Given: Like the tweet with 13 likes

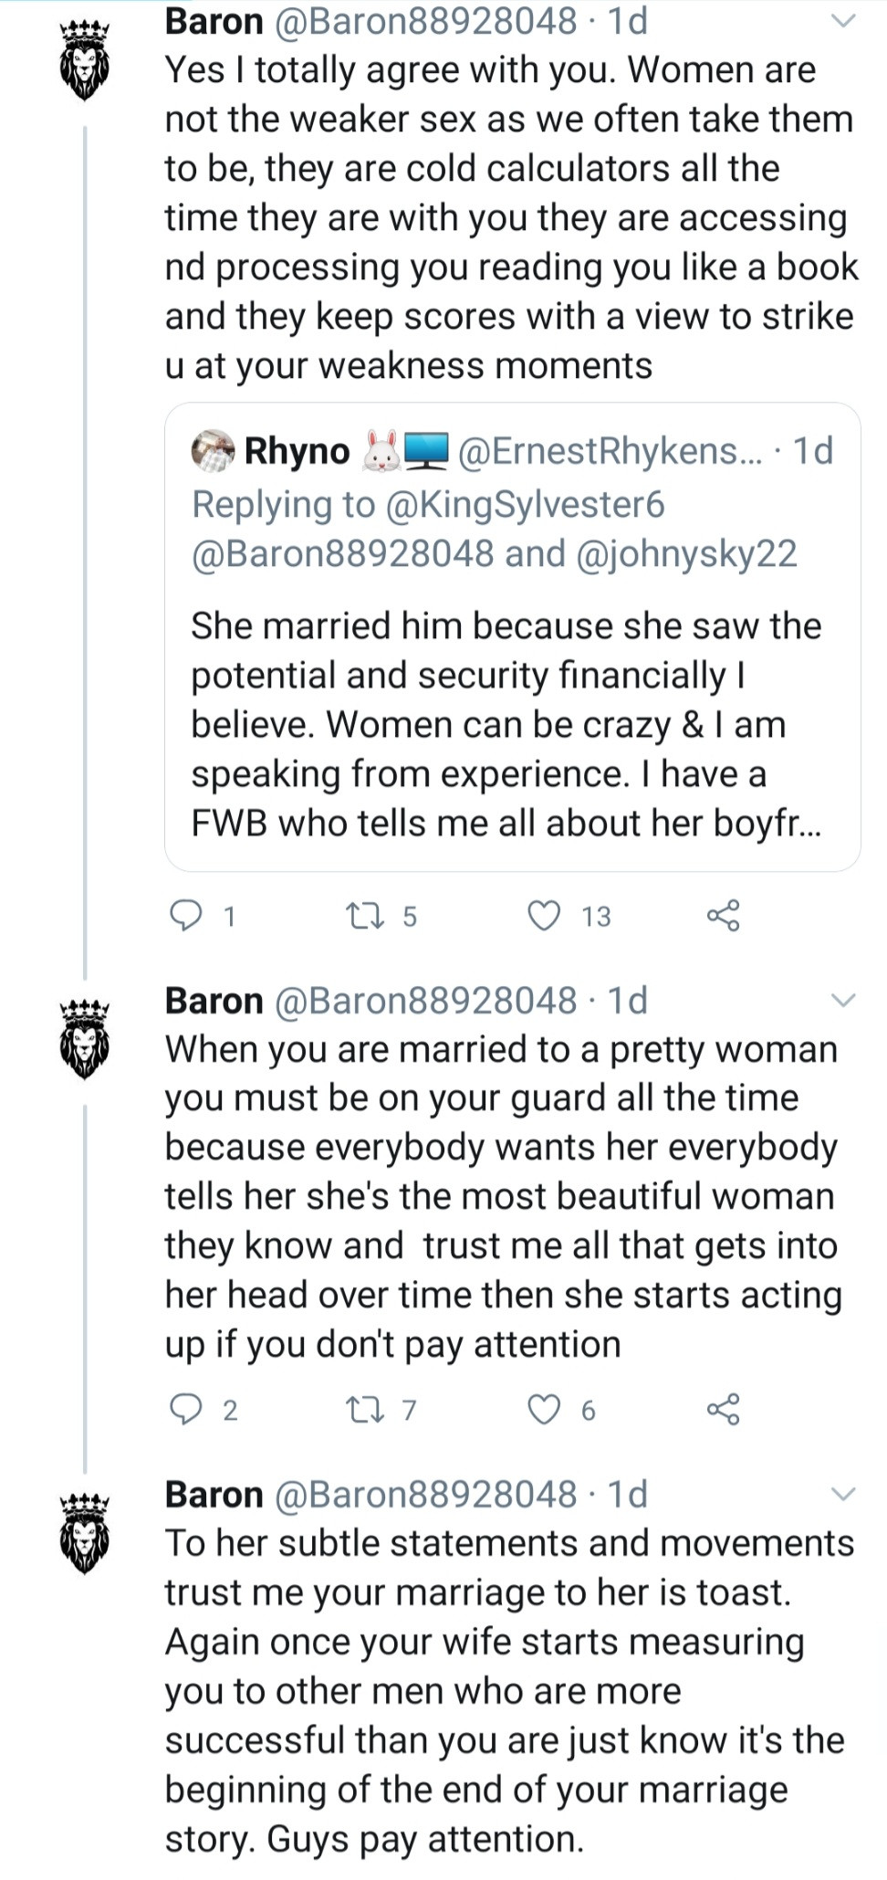Looking at the screenshot, I should tap(545, 915).
